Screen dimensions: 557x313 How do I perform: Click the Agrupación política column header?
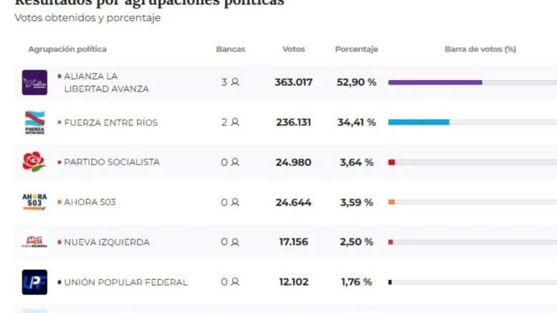(x=67, y=49)
